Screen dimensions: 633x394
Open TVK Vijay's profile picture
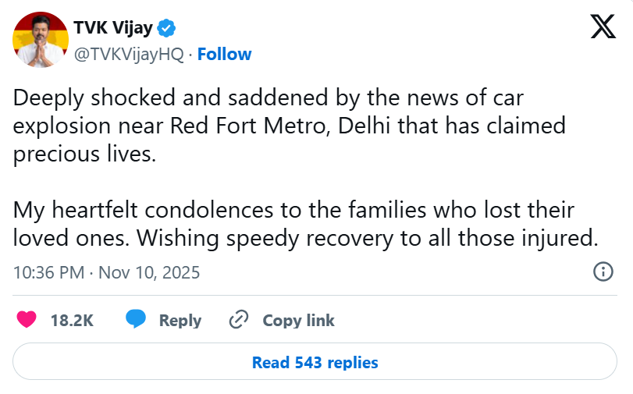[x=39, y=41]
